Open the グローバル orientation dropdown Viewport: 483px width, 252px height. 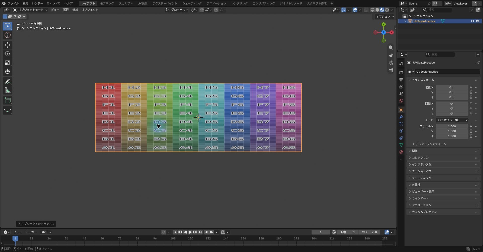[177, 10]
